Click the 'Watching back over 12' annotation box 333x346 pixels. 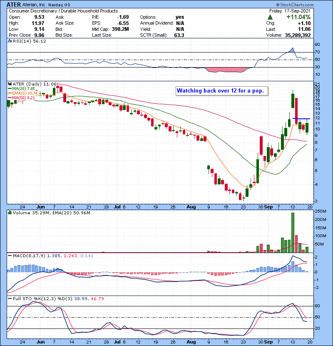(x=222, y=91)
